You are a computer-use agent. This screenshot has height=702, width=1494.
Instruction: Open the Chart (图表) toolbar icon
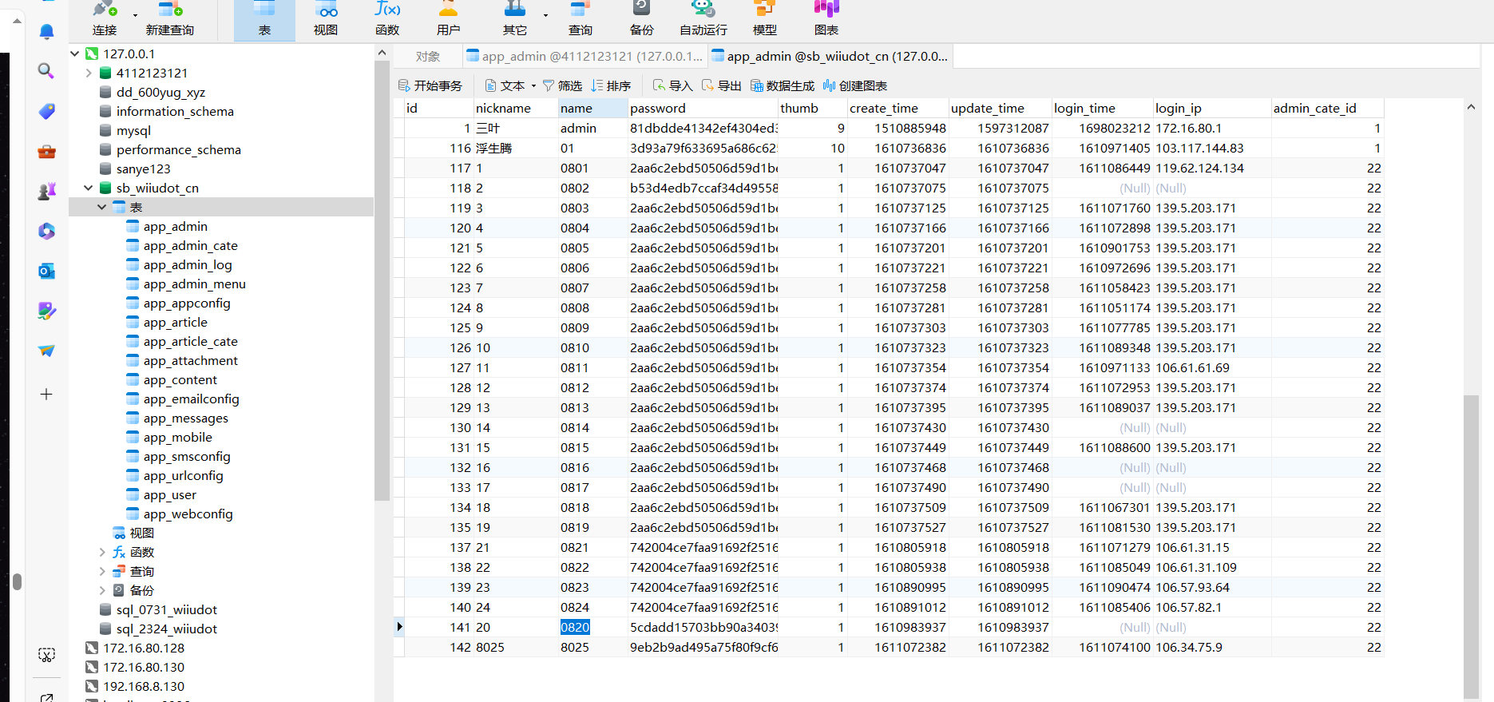click(x=826, y=19)
